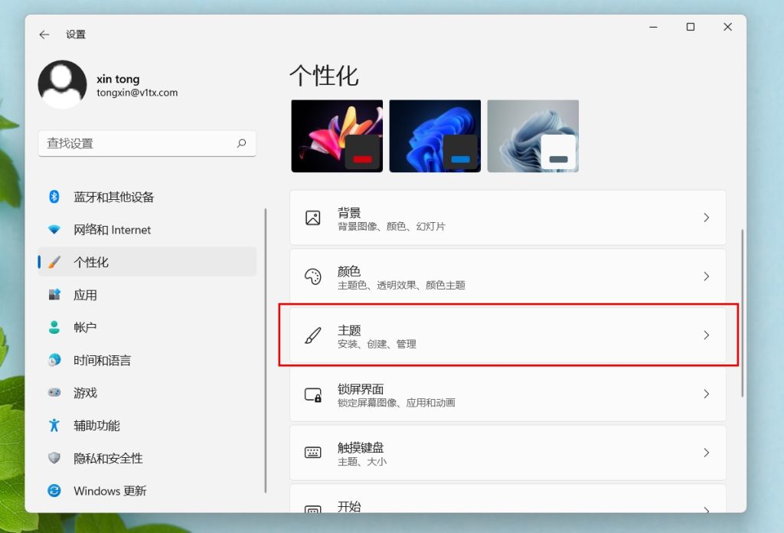Select 隐私和安全性 in the sidebar

pyautogui.click(x=147, y=458)
